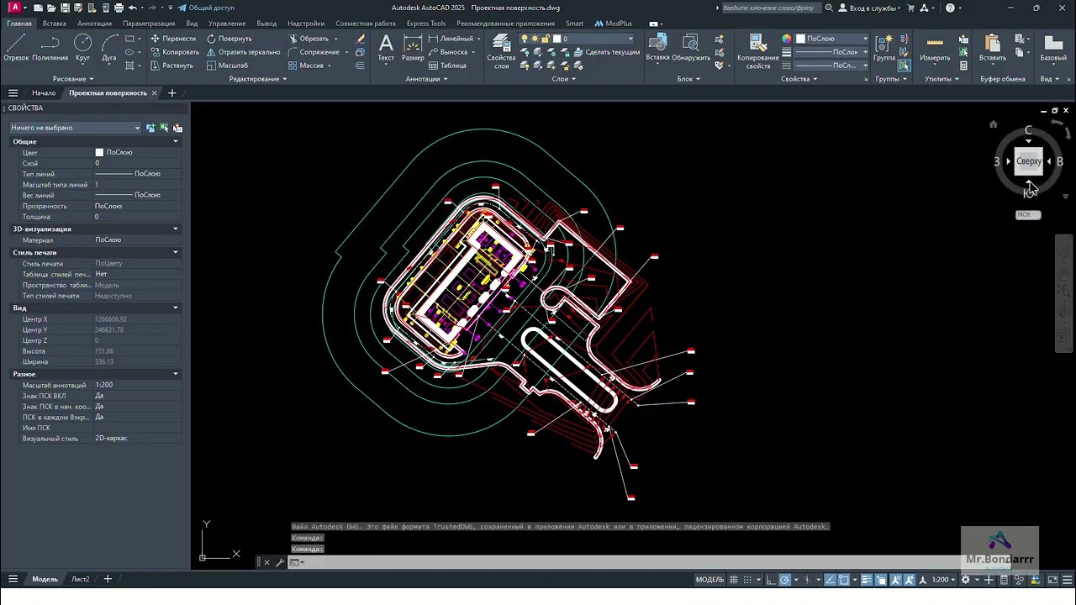Toggle snap mode dots in status bar

(x=746, y=579)
